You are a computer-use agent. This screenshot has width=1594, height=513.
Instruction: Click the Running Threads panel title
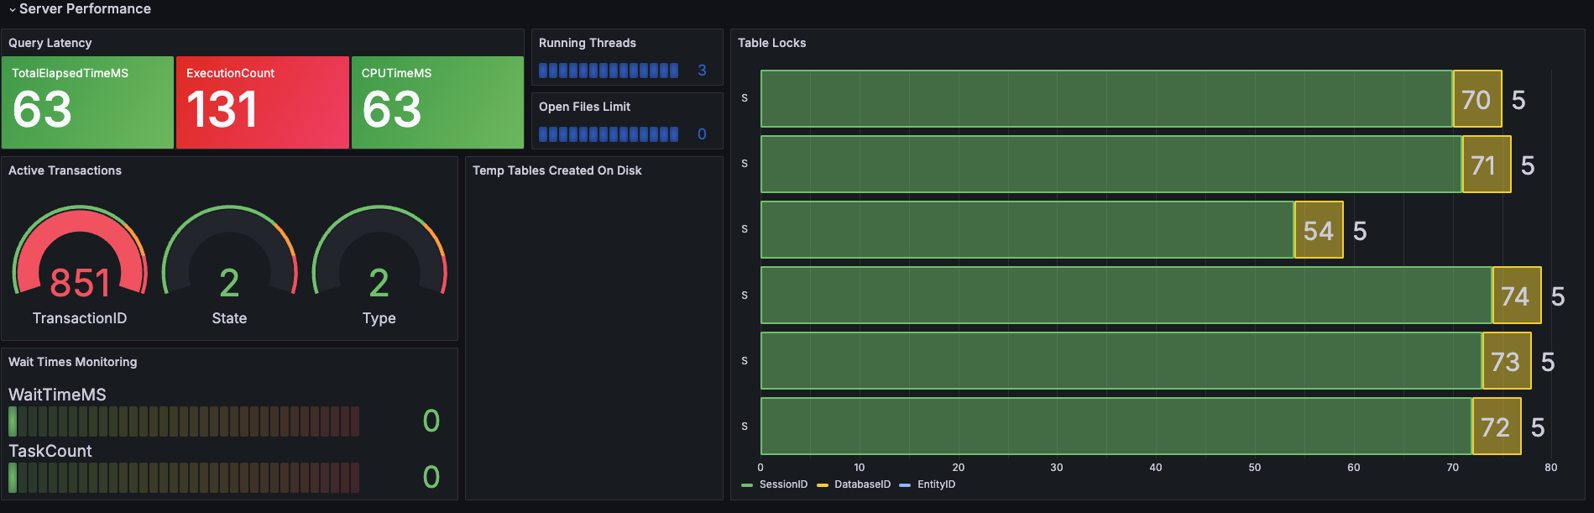(587, 43)
